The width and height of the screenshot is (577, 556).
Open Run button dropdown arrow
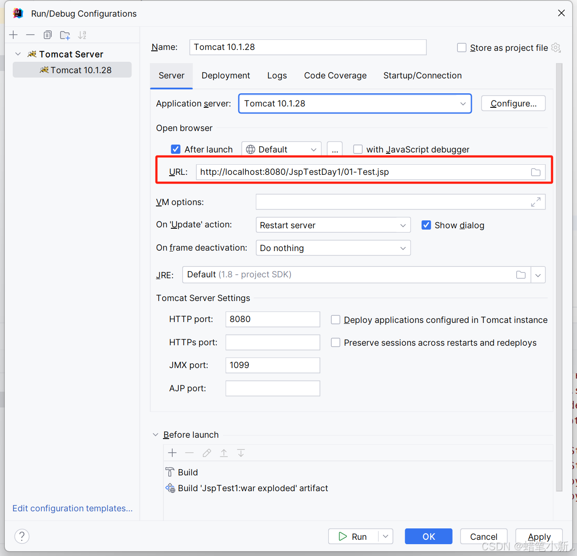pos(386,536)
